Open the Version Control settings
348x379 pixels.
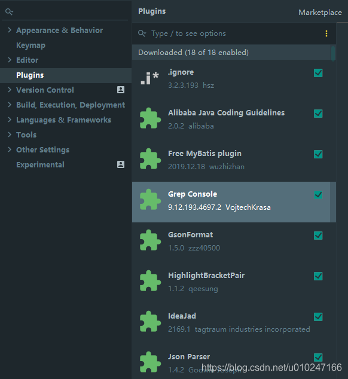coord(45,90)
